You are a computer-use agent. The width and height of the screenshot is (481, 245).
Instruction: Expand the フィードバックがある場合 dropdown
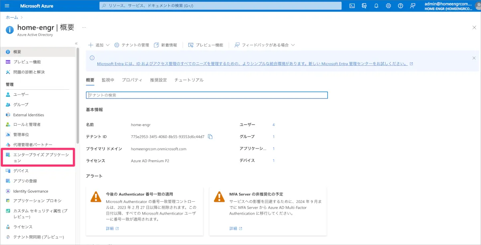[x=265, y=45]
